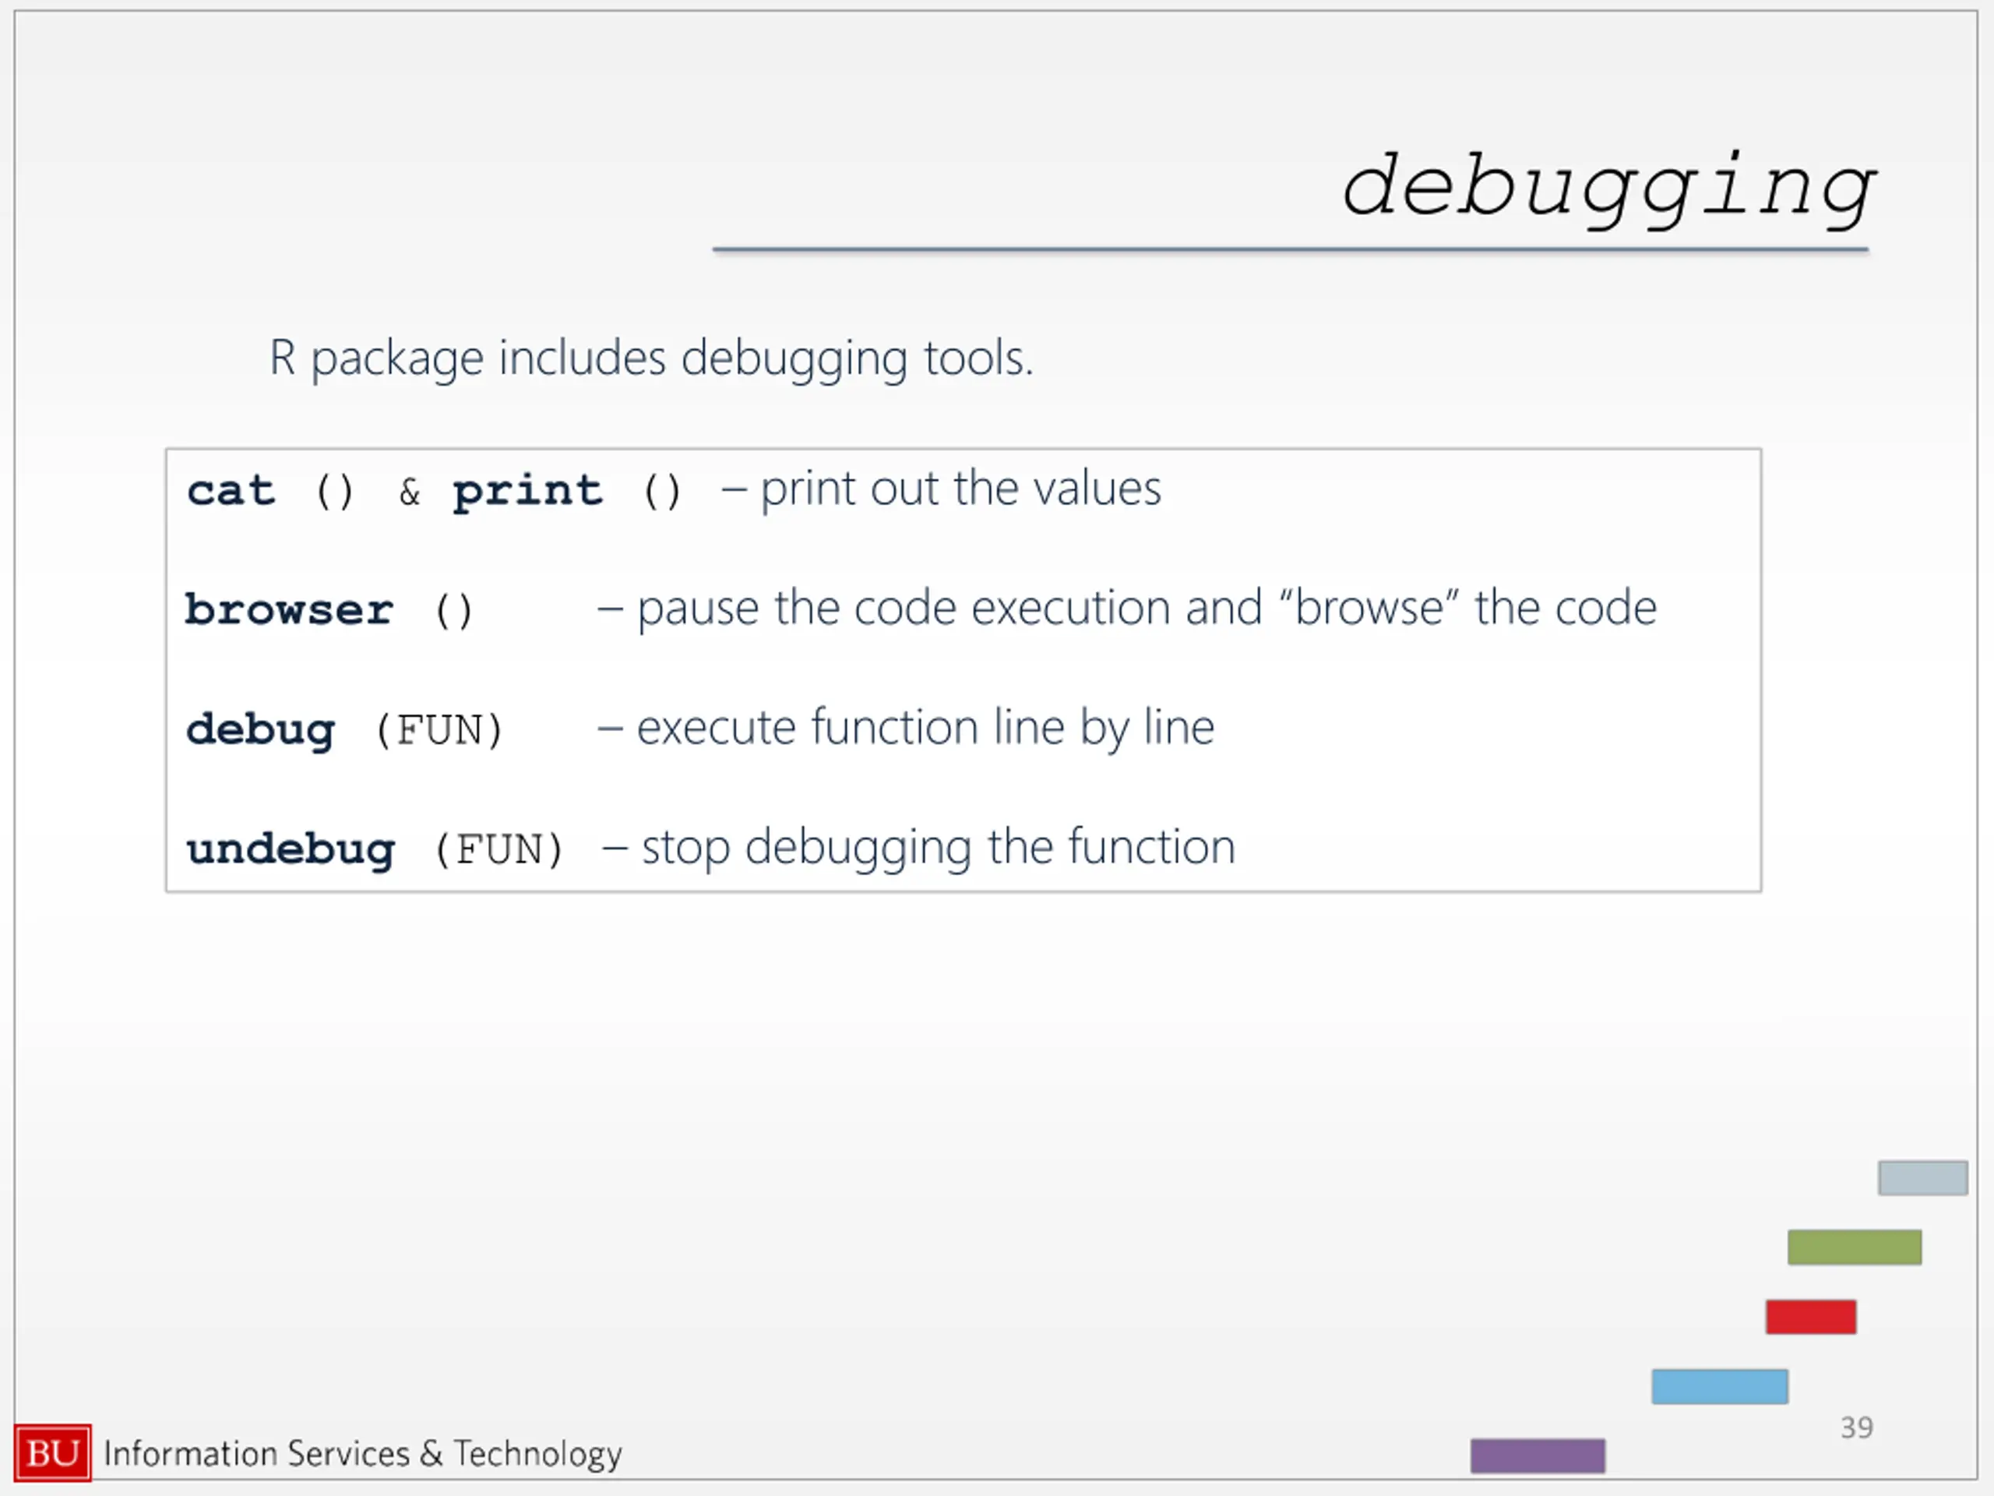
Task: Click the sentence R package includes debugging tools
Action: pyautogui.click(x=651, y=359)
